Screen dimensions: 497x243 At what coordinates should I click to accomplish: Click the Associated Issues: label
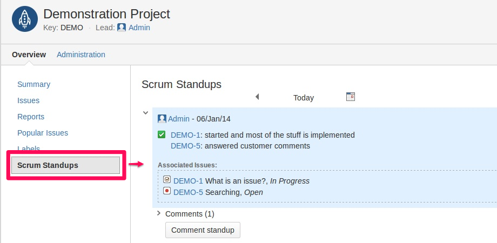pyautogui.click(x=187, y=165)
